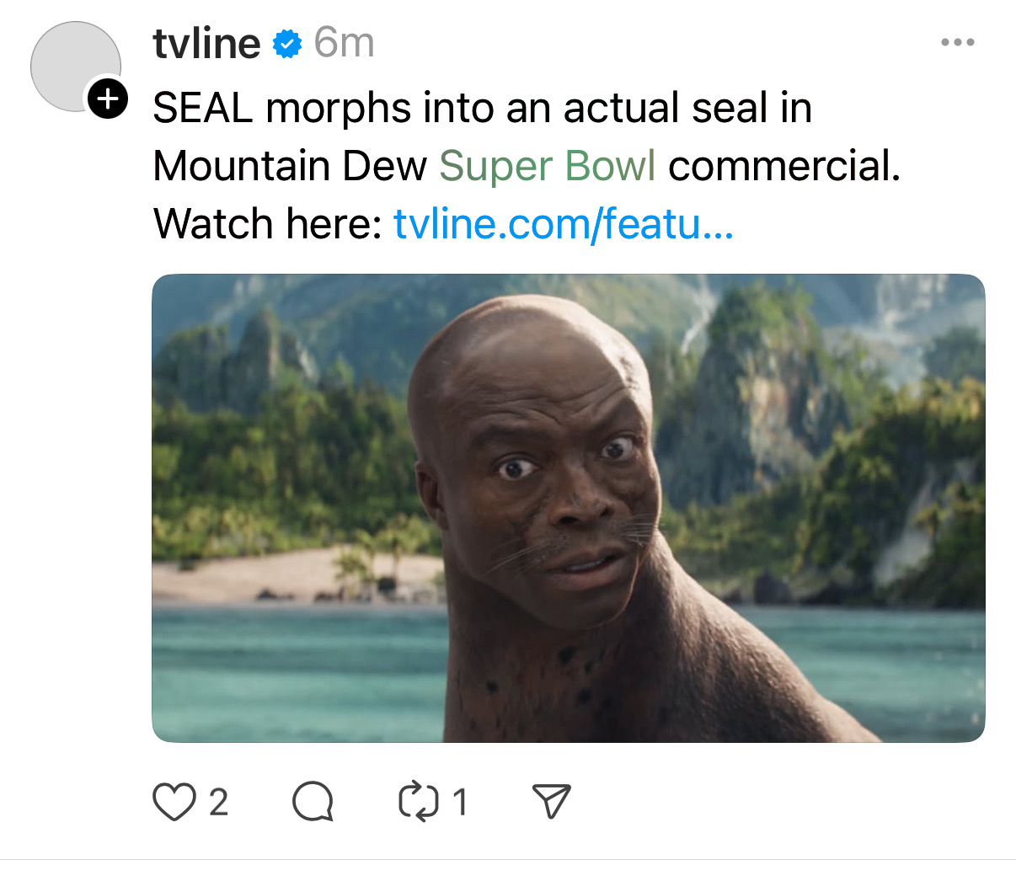
Task: Click the beach area in the attached image
Action: 295,574
